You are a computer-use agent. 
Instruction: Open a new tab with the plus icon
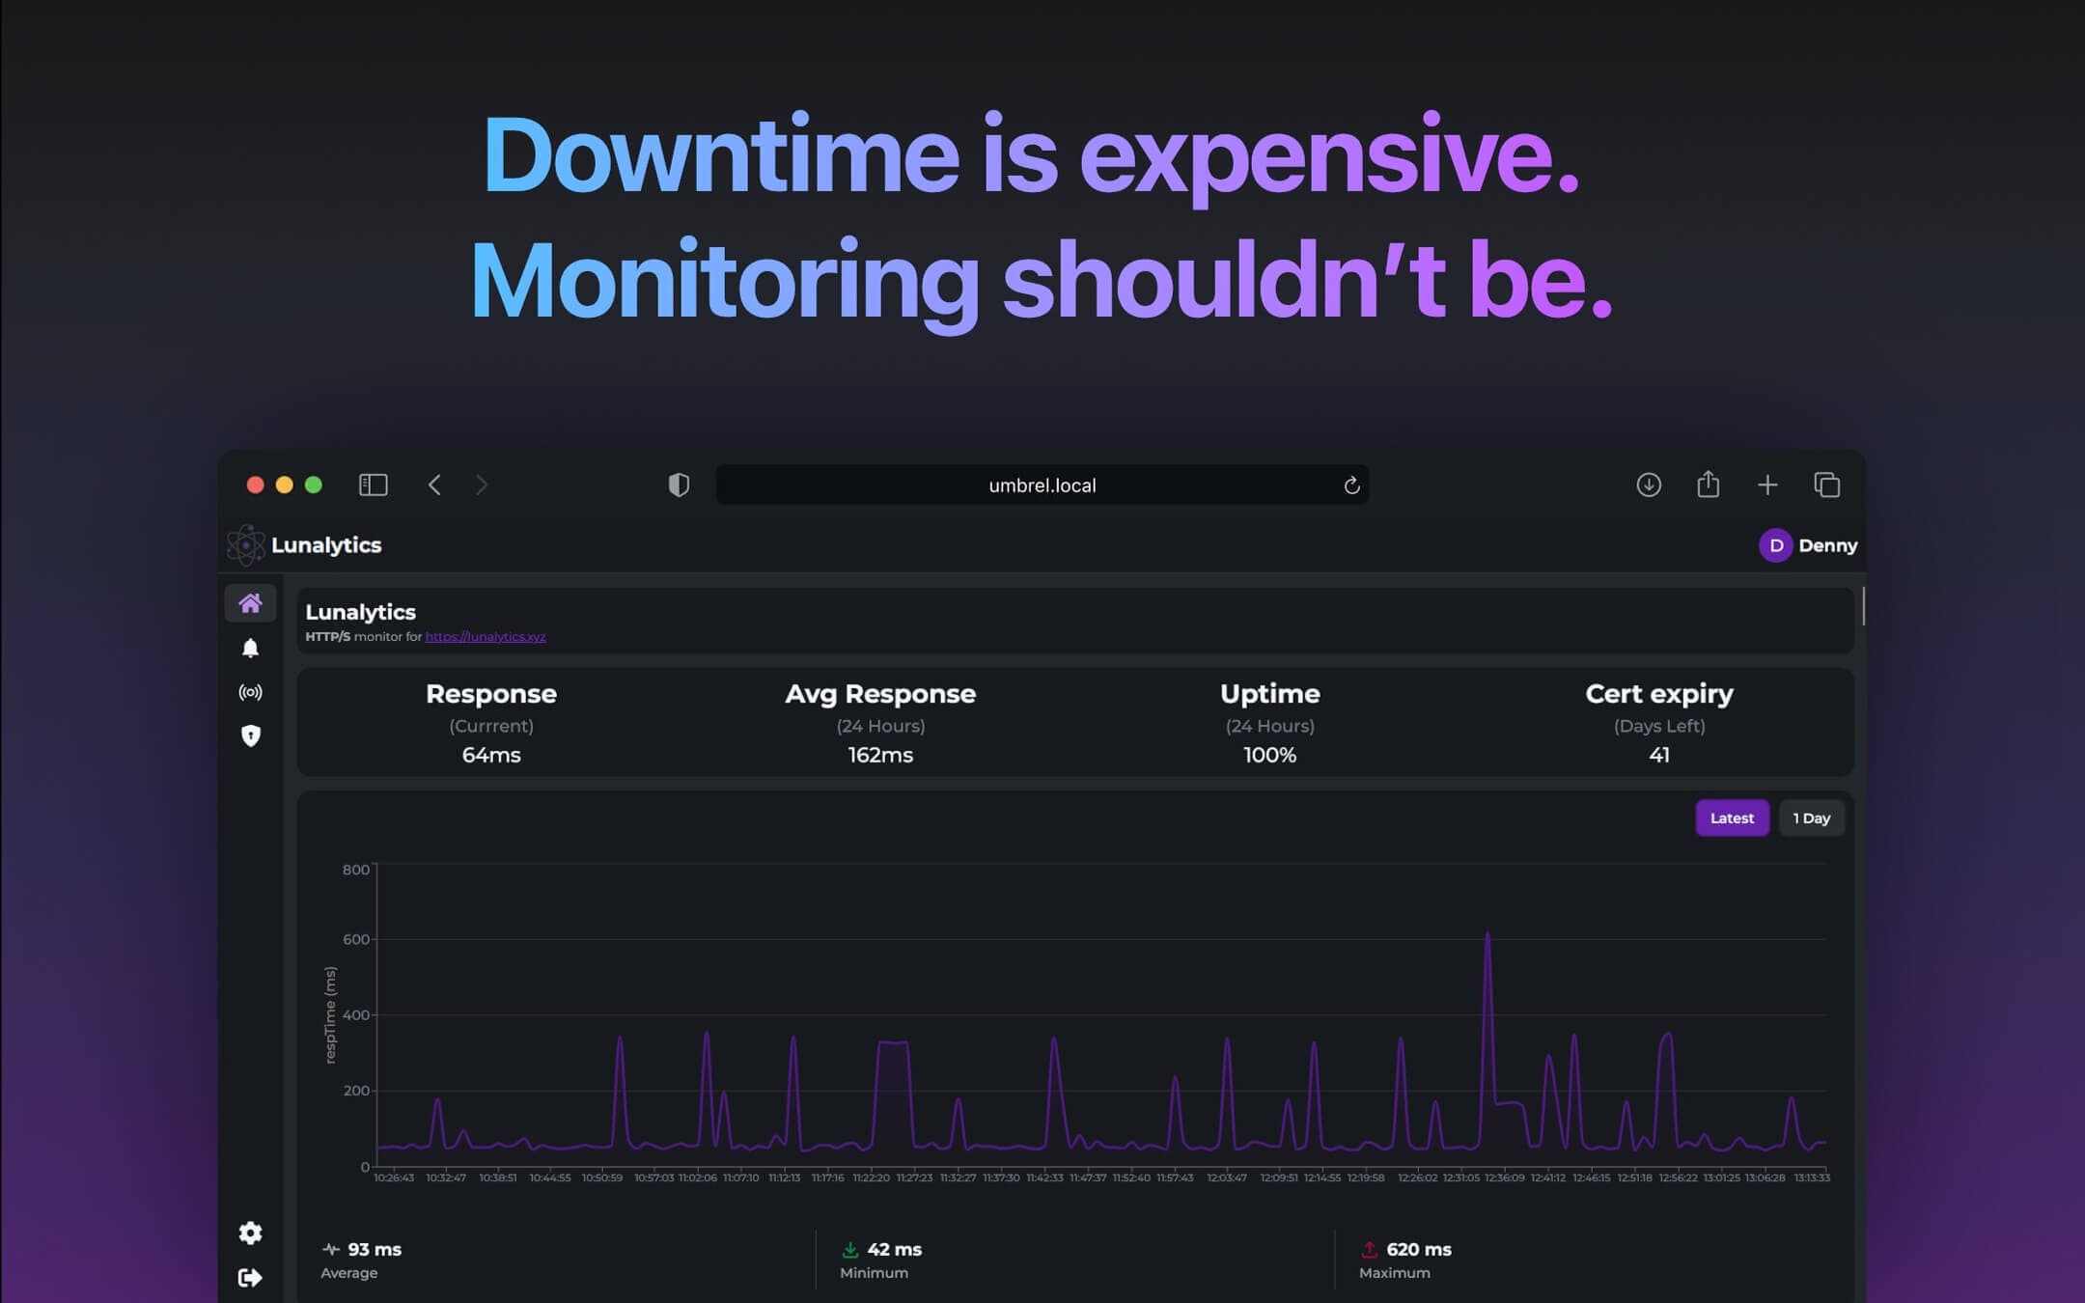[1767, 485]
